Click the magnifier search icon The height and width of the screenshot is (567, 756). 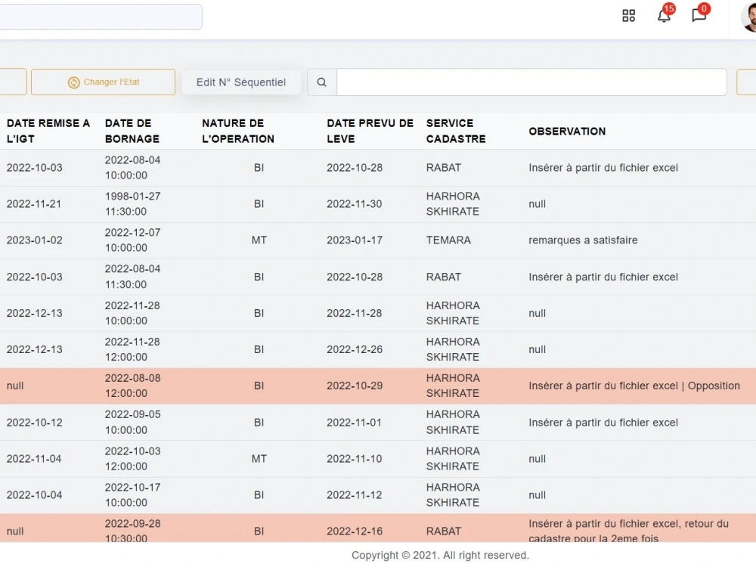click(321, 82)
